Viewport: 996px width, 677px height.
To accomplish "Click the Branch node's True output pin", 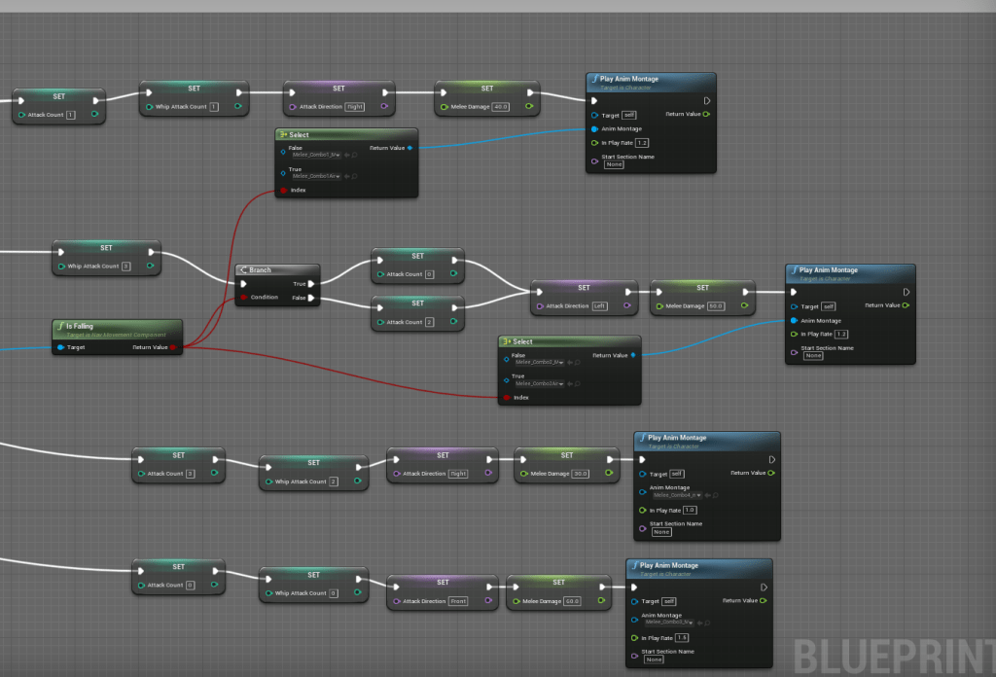I will click(311, 284).
